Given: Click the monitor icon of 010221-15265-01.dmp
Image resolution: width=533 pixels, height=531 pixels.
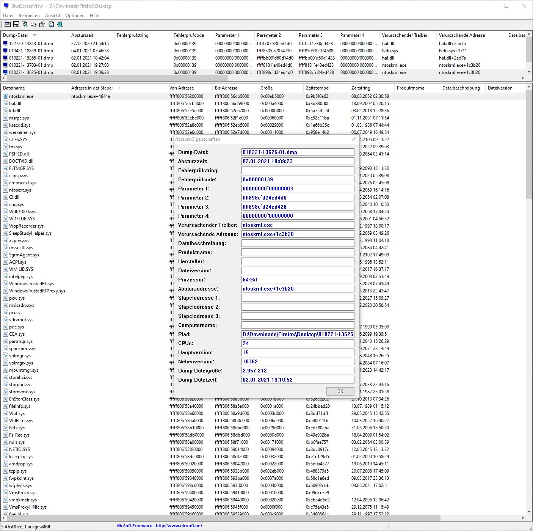Looking at the screenshot, I should coord(5,58).
